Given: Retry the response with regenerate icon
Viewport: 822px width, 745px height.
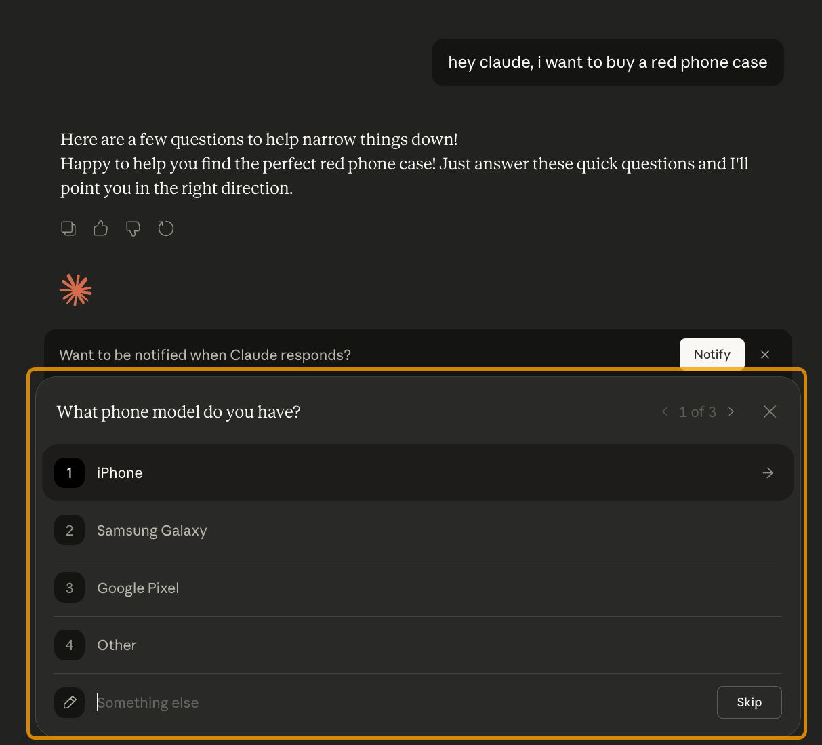Looking at the screenshot, I should pyautogui.click(x=166, y=228).
